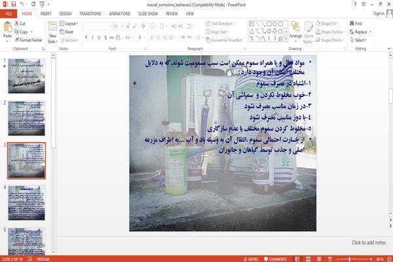Select slide 4 thumbnail
The image size is (393, 262).
(x=27, y=203)
